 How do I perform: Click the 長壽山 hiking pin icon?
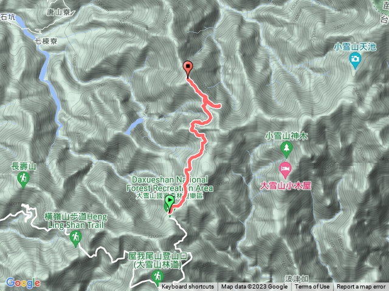[23, 181]
